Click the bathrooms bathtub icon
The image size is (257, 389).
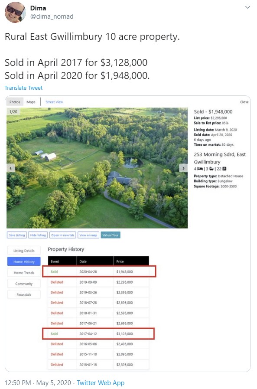(211, 169)
